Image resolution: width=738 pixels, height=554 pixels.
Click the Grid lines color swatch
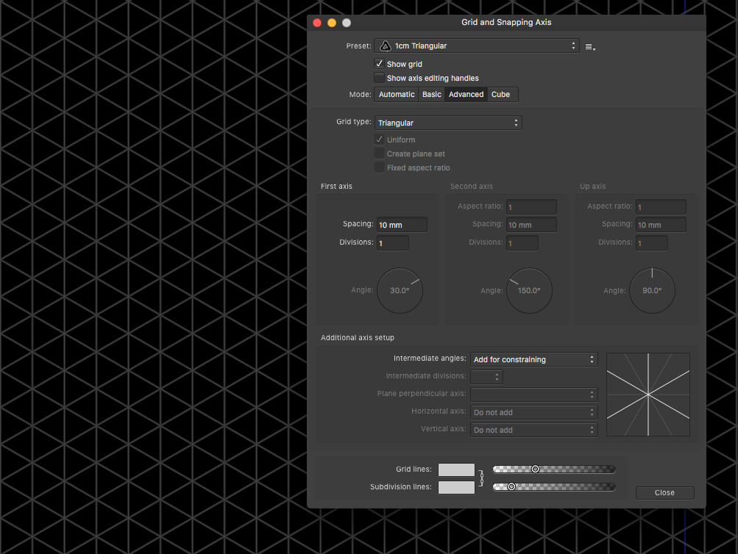click(455, 469)
